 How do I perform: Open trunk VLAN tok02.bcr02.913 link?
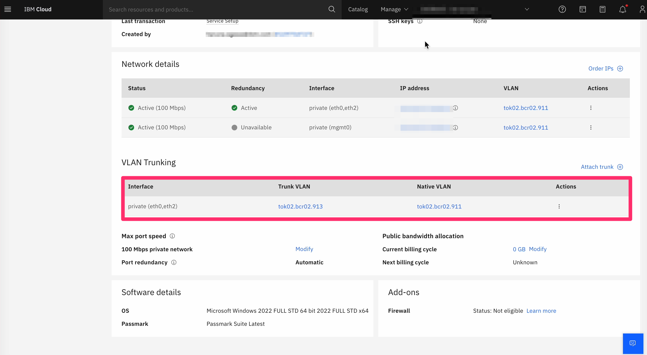coord(300,206)
